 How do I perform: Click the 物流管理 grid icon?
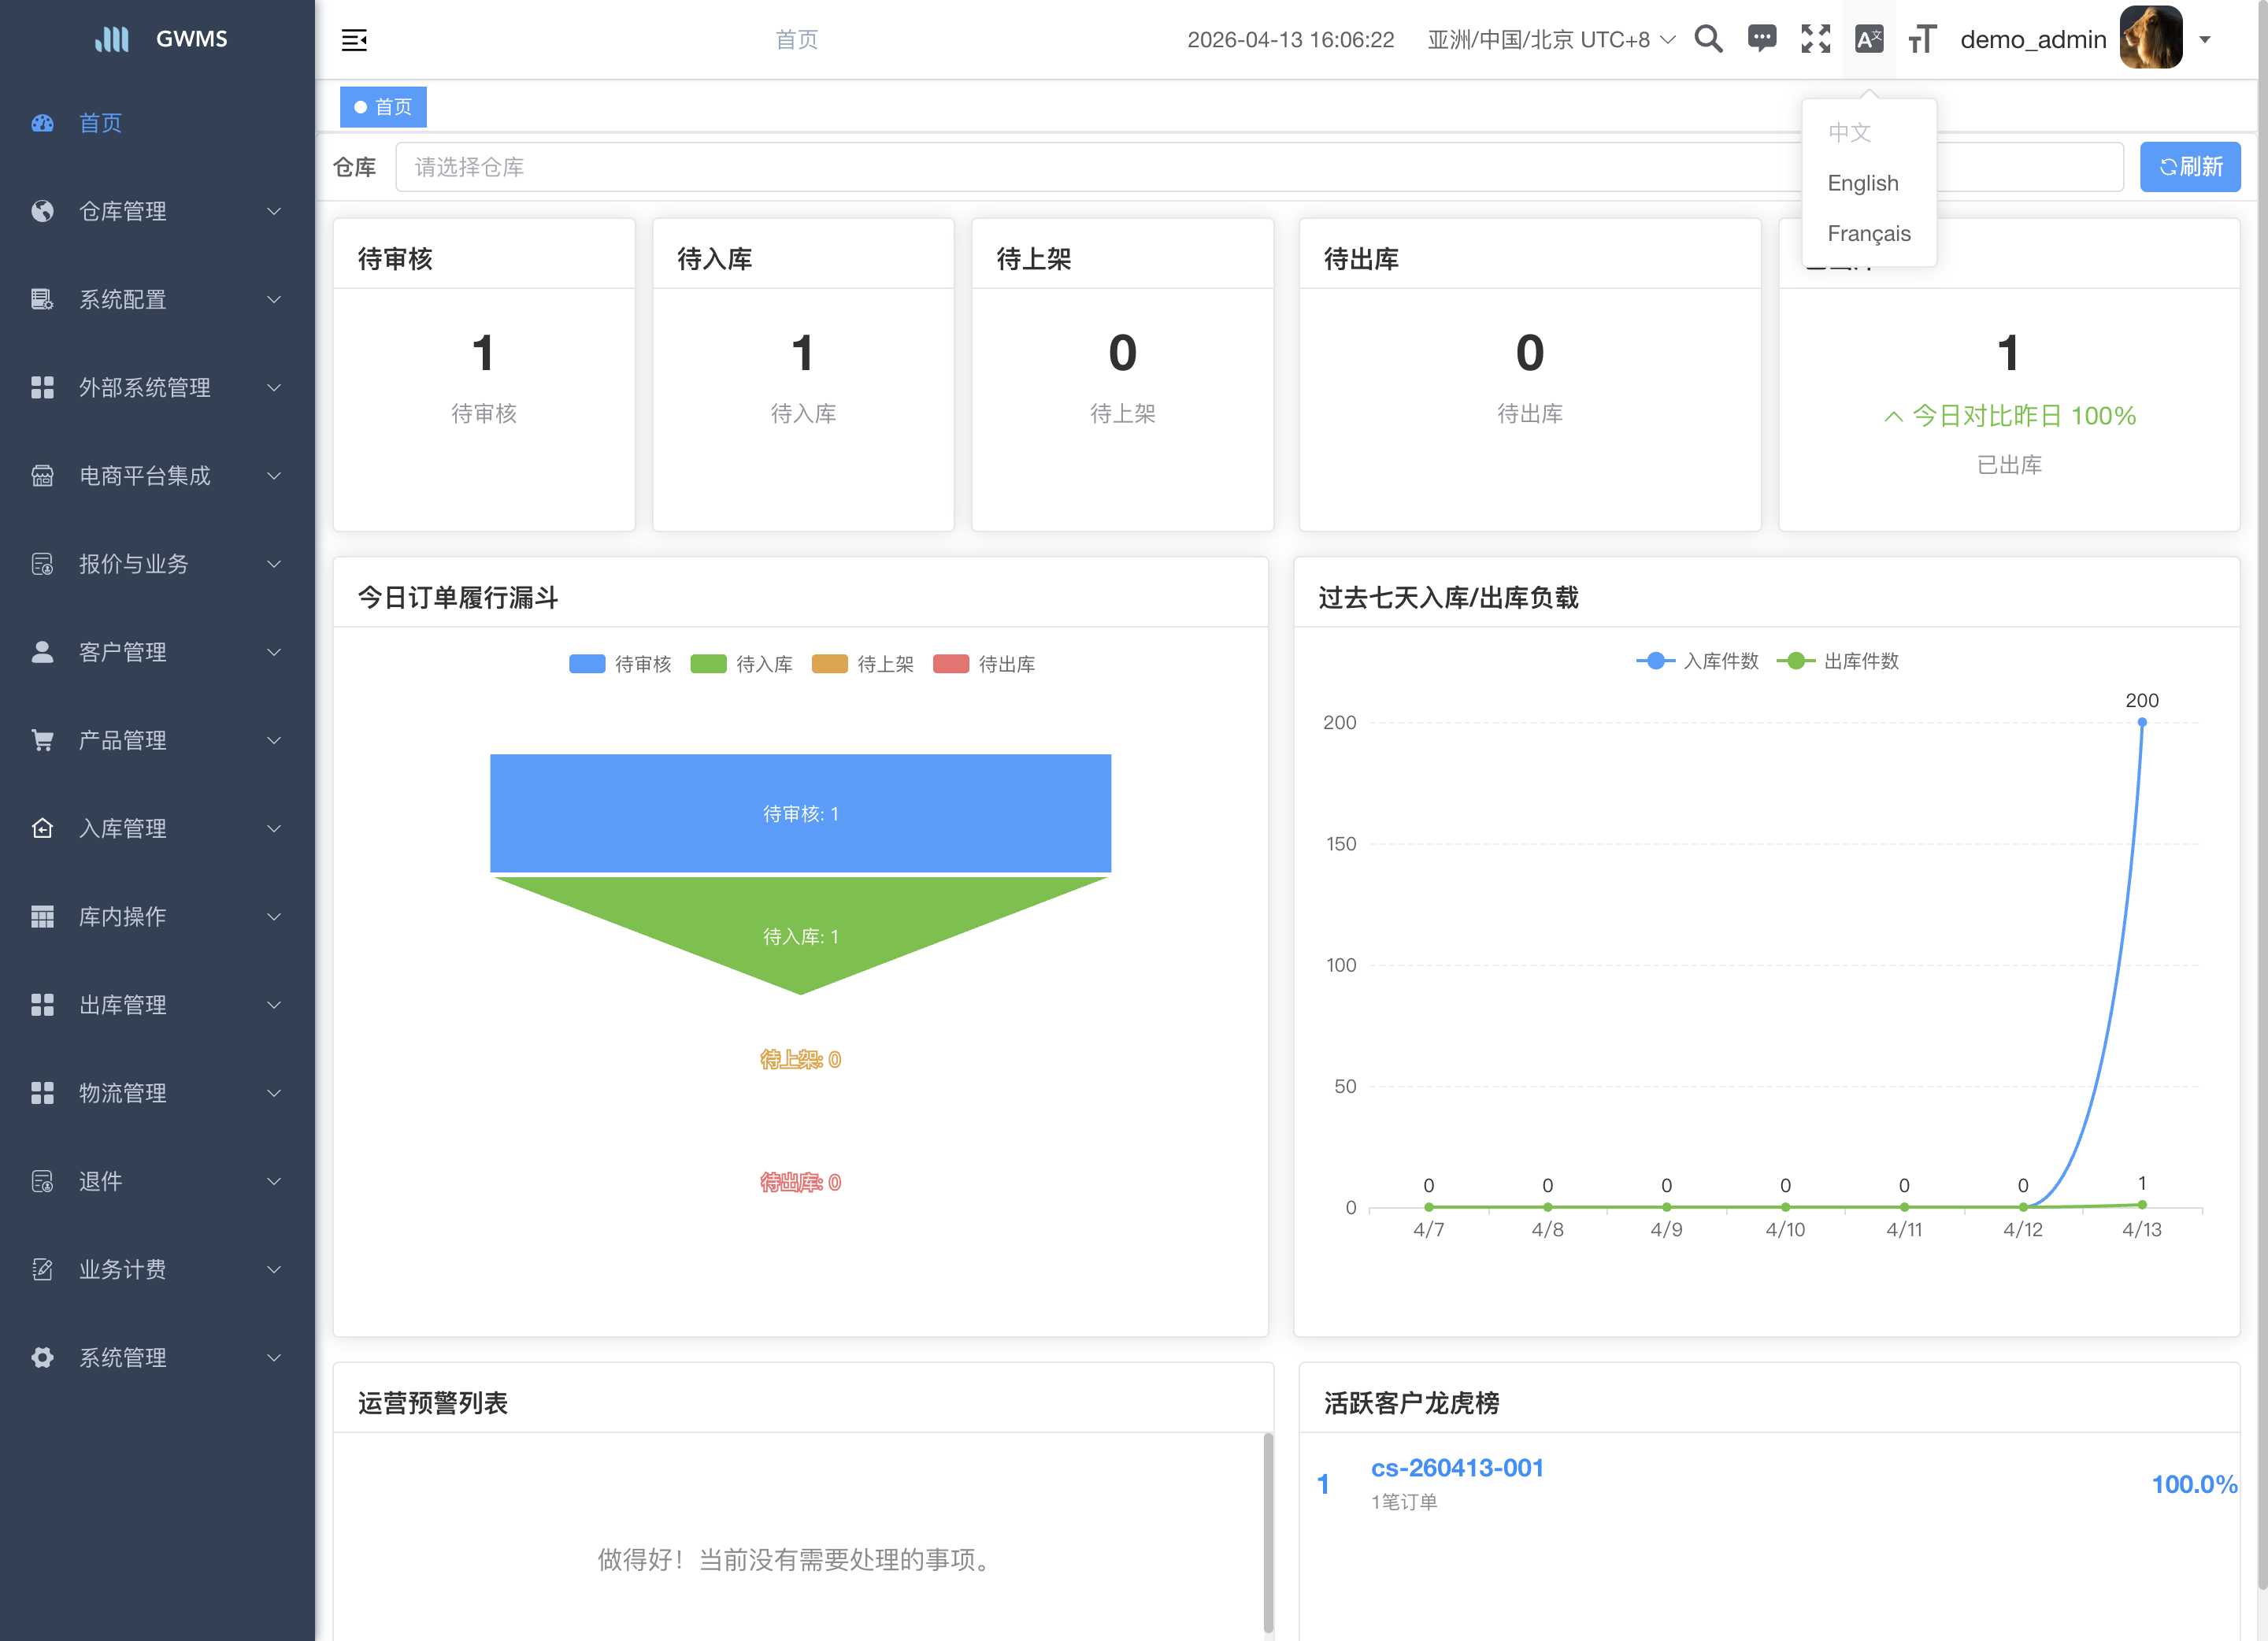coord(42,1093)
